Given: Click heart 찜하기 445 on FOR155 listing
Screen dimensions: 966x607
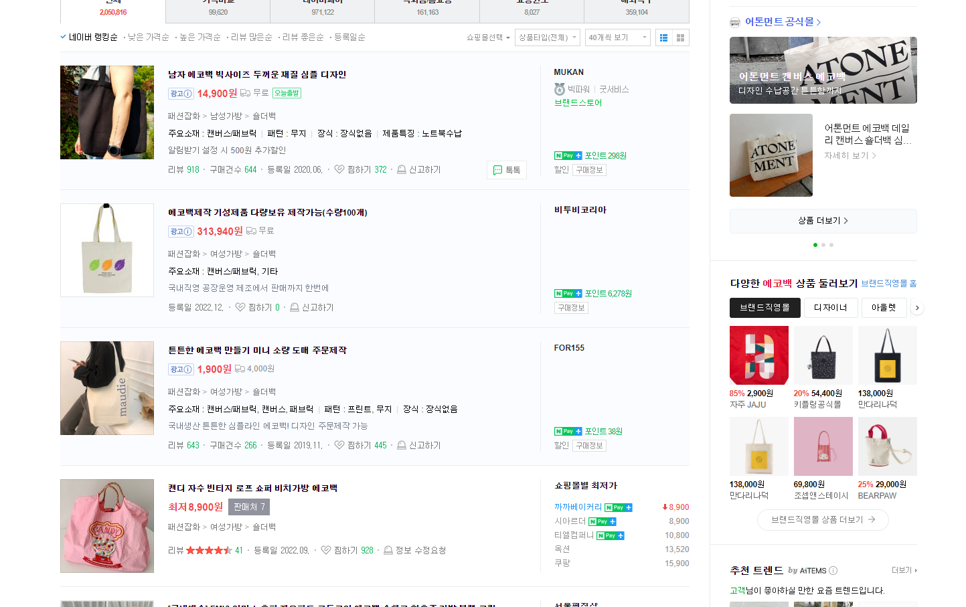Looking at the screenshot, I should tap(339, 446).
